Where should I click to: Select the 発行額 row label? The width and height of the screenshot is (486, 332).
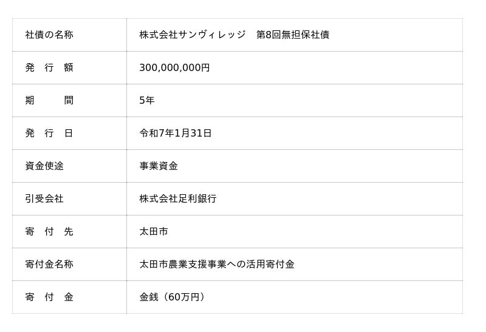click(x=49, y=68)
